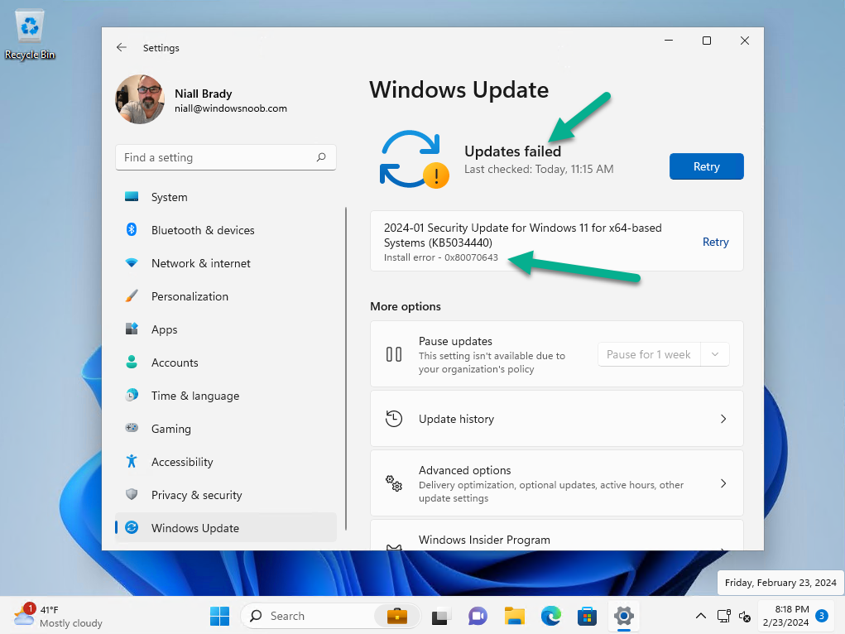Click the 'Last checked: Today, 11:15 AM' text
The image size is (845, 634).
pos(539,170)
